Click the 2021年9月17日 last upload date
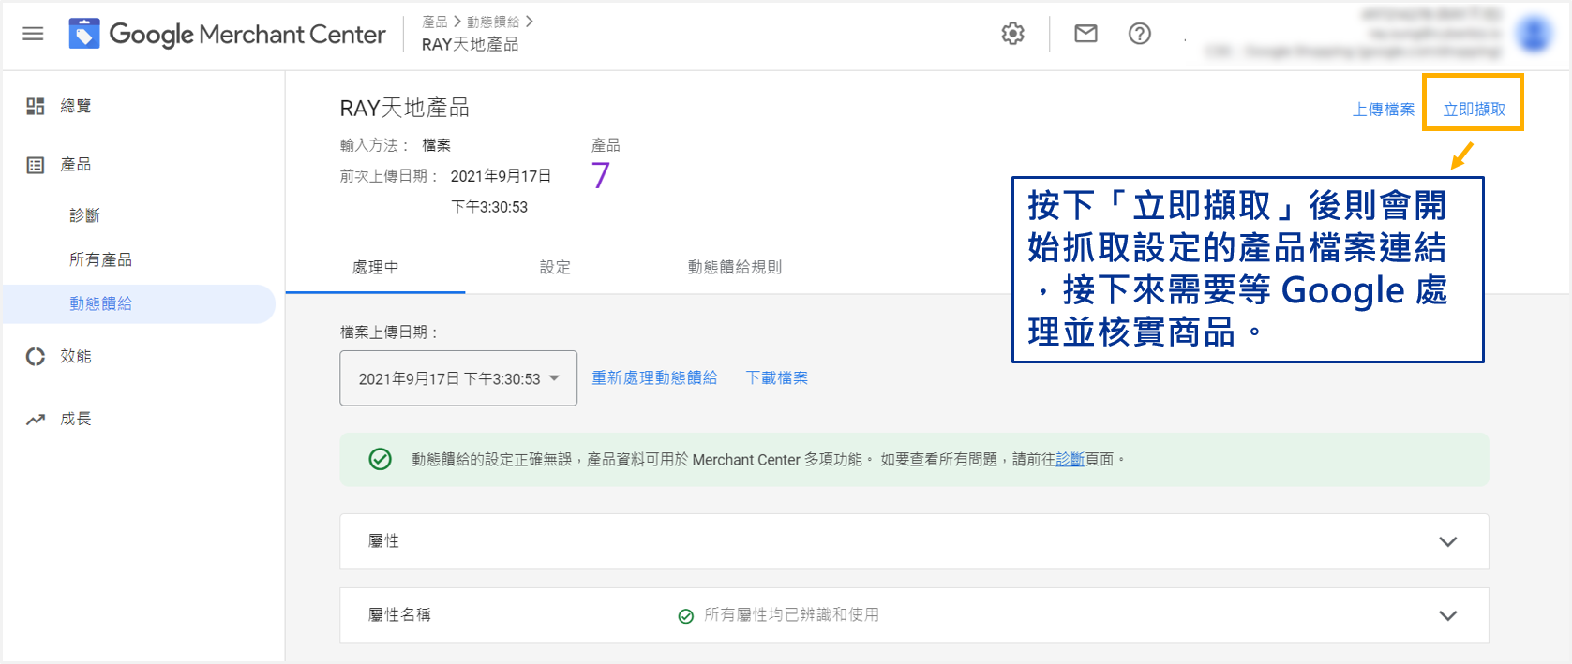The width and height of the screenshot is (1572, 664). [x=501, y=176]
